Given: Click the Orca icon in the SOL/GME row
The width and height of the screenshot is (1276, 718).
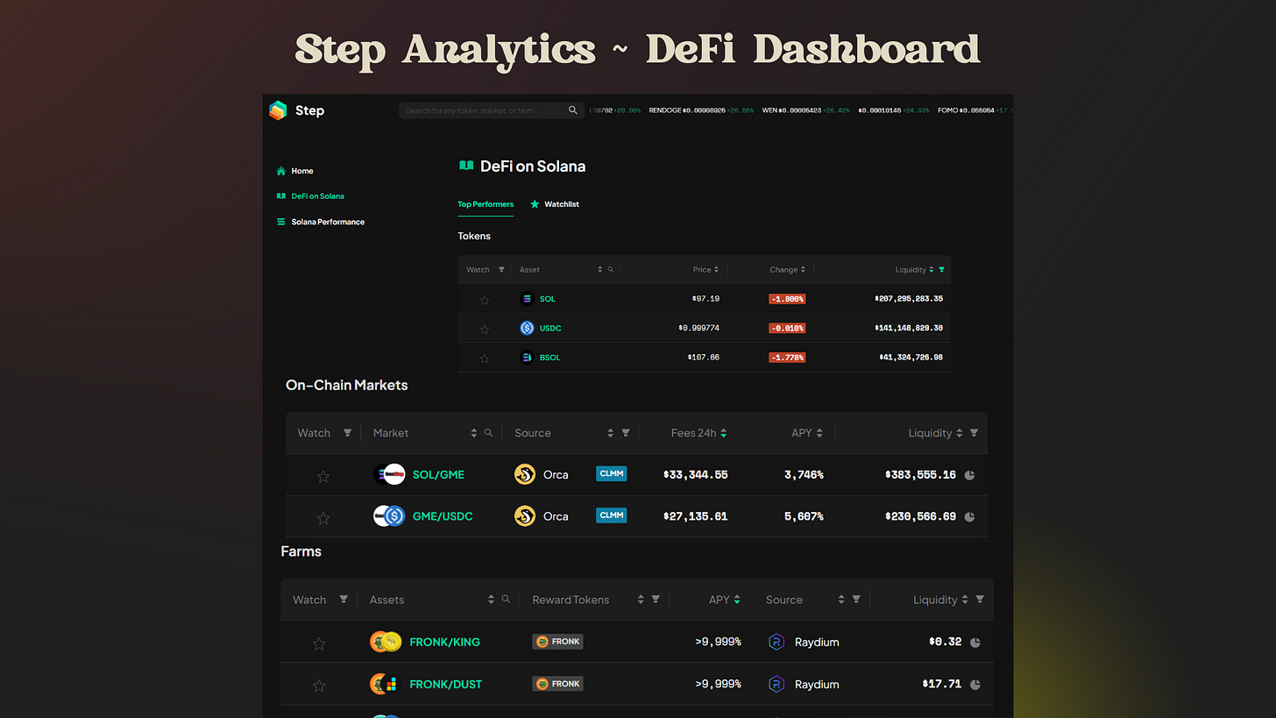Looking at the screenshot, I should click(525, 474).
